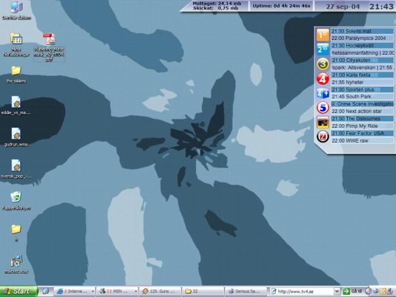Open the SVT1 channel icon
The image size is (396, 297).
[x=322, y=35]
